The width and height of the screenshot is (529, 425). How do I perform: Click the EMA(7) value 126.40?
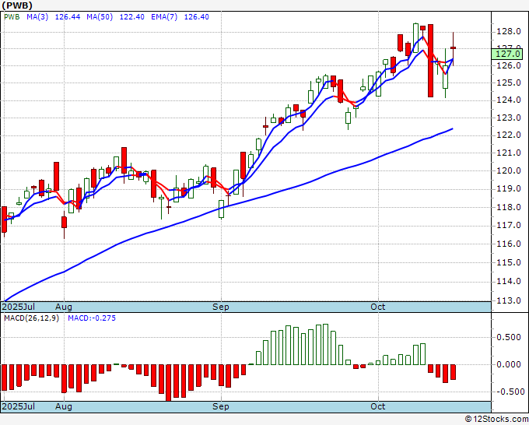[x=196, y=17]
